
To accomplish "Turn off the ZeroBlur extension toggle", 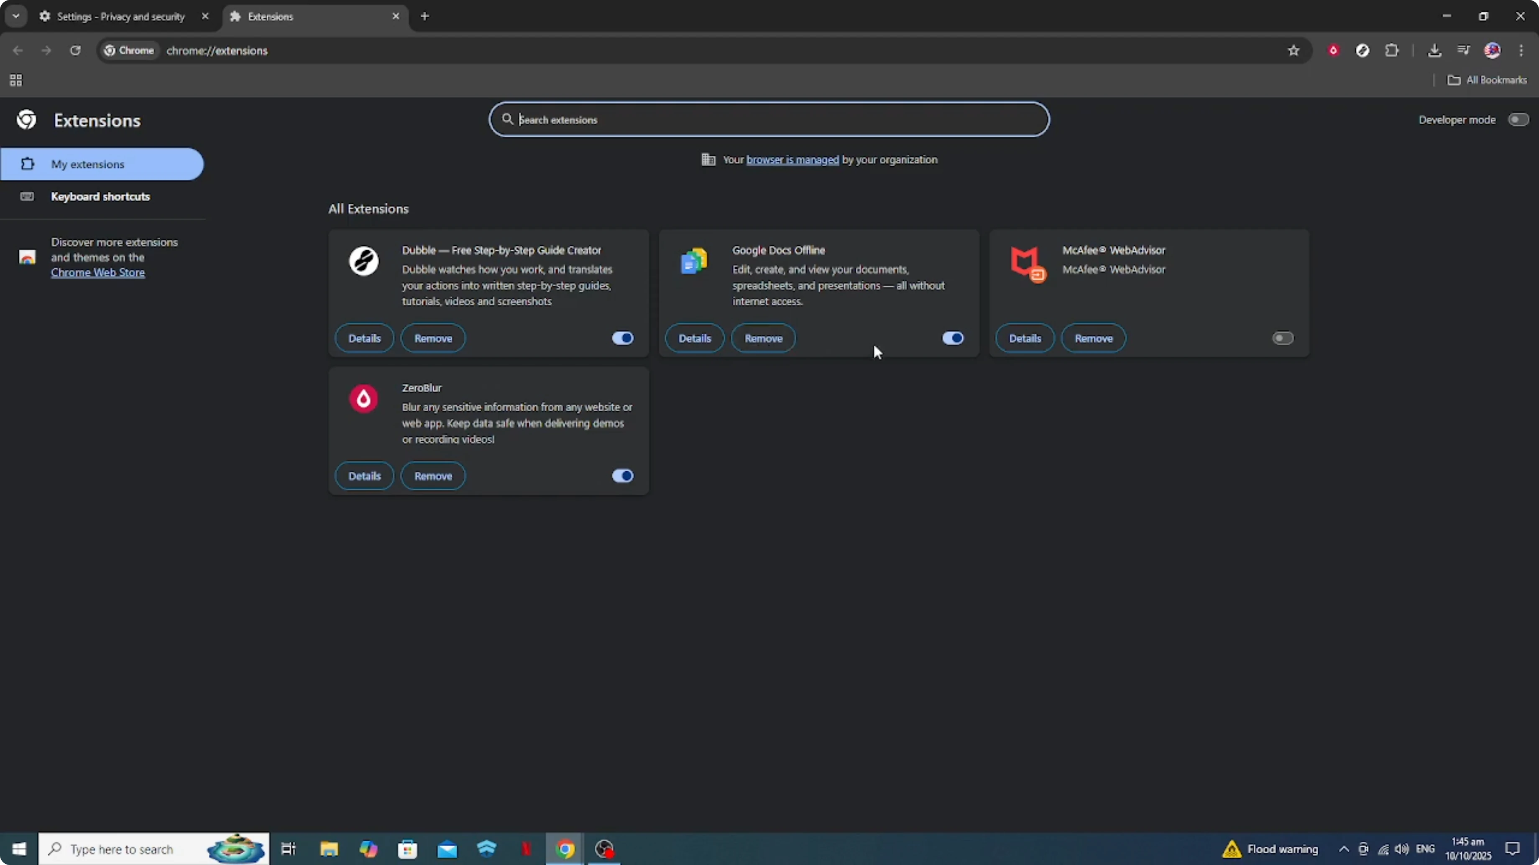I will pos(622,476).
